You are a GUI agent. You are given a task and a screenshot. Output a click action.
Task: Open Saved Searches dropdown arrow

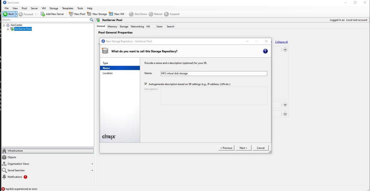[x=92, y=171]
